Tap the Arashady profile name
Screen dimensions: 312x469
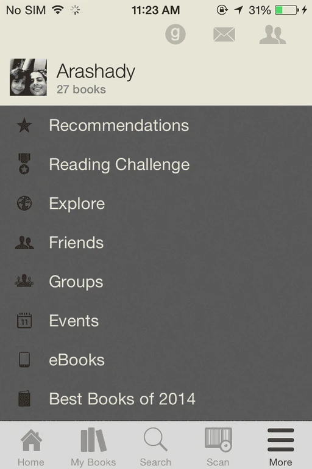click(96, 72)
